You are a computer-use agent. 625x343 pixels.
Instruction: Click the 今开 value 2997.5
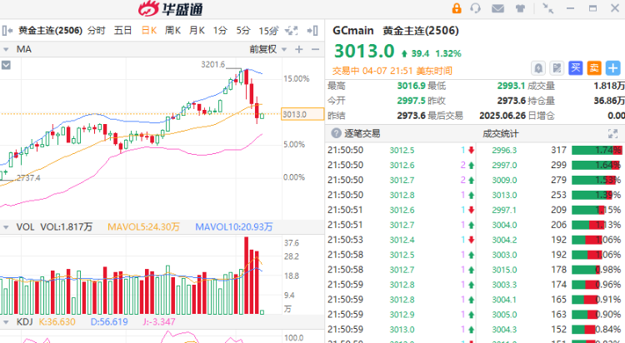(411, 101)
